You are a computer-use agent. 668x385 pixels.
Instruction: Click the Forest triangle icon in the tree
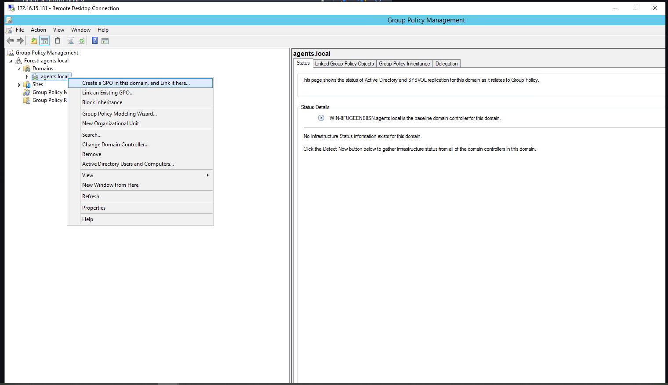pyautogui.click(x=18, y=61)
